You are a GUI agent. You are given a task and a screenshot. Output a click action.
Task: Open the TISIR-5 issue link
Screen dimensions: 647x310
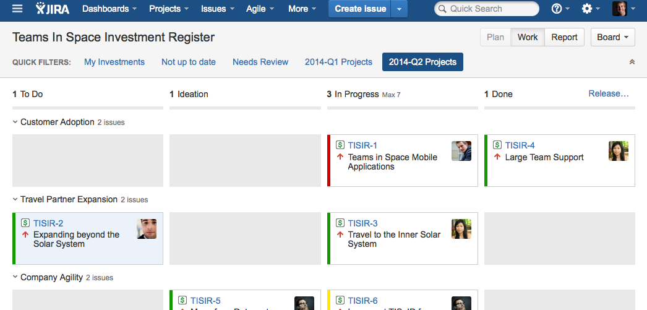pos(205,301)
